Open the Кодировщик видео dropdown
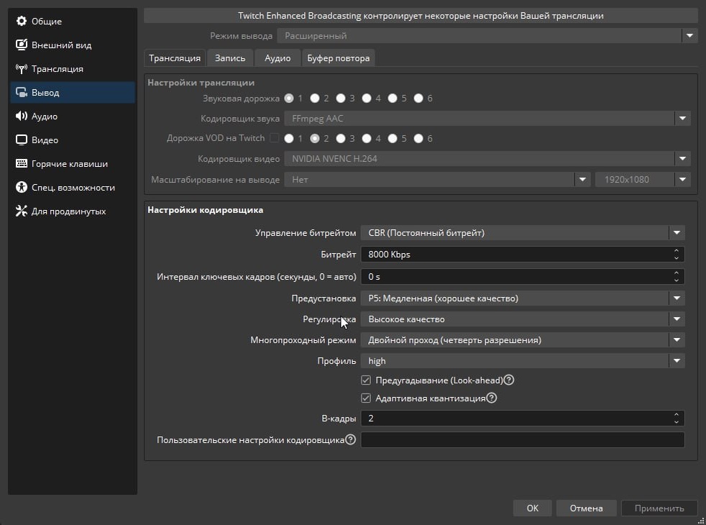706x525 pixels. pyautogui.click(x=487, y=158)
